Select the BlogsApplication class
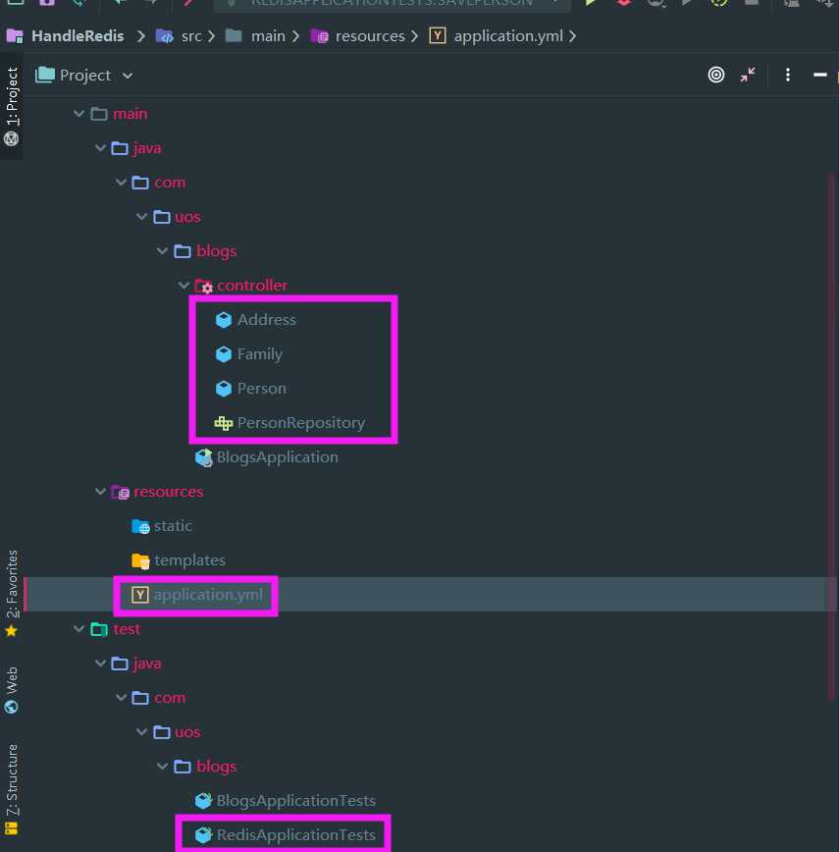 [x=277, y=457]
